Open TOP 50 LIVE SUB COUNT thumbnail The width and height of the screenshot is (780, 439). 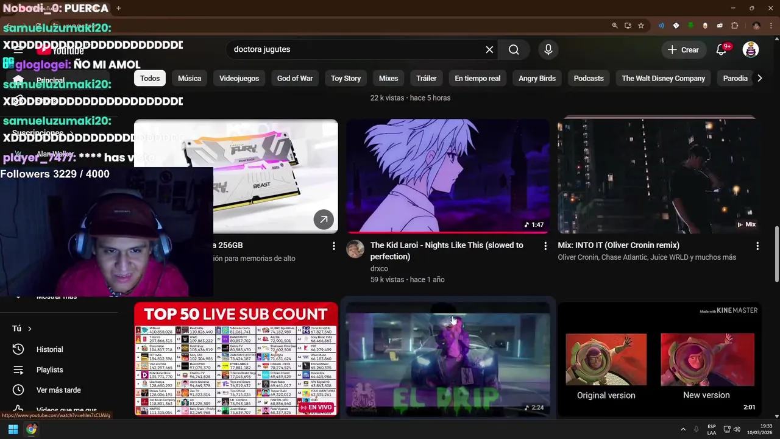(x=236, y=360)
